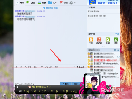Screen dimensions: 132x99
Task: Click the 眼疲劳一贴就没了 ad banner
Action: 103,2
